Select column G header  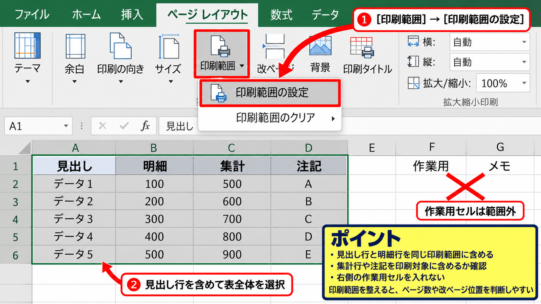(x=500, y=147)
